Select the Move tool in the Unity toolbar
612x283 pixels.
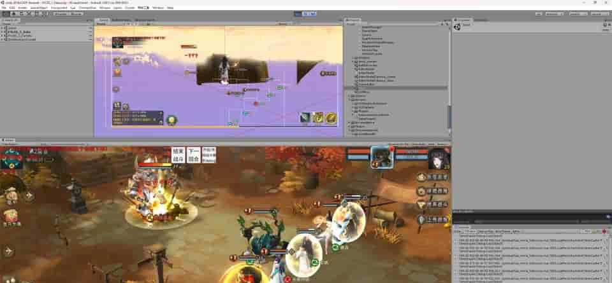13,13
